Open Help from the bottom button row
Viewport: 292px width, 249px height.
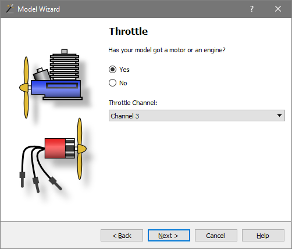point(263,236)
